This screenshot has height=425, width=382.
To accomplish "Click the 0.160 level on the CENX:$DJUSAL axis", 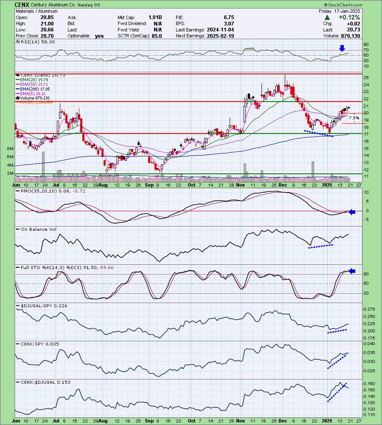I will (x=369, y=384).
